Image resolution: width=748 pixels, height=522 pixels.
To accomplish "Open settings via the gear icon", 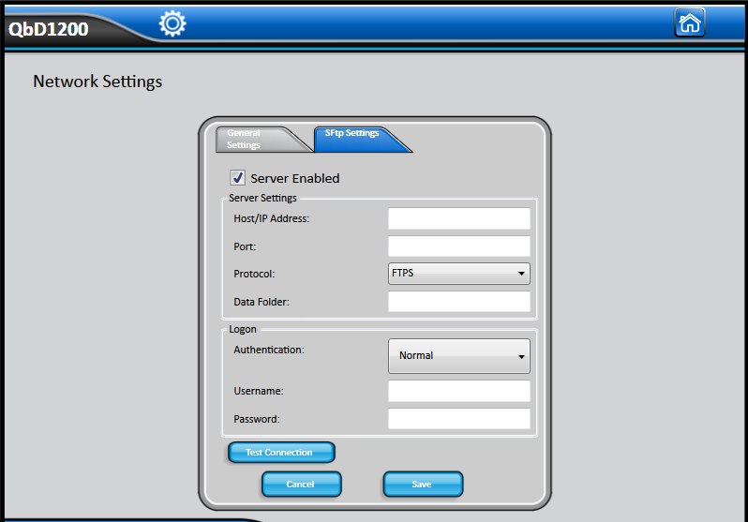I will [x=172, y=23].
